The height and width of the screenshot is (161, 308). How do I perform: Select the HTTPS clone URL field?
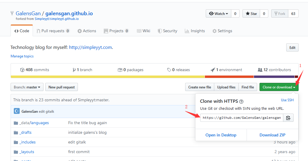[x=242, y=118]
